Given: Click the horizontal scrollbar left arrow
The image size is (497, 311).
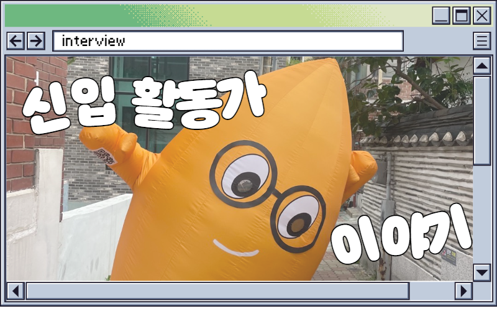Looking at the screenshot, I should [15, 290].
